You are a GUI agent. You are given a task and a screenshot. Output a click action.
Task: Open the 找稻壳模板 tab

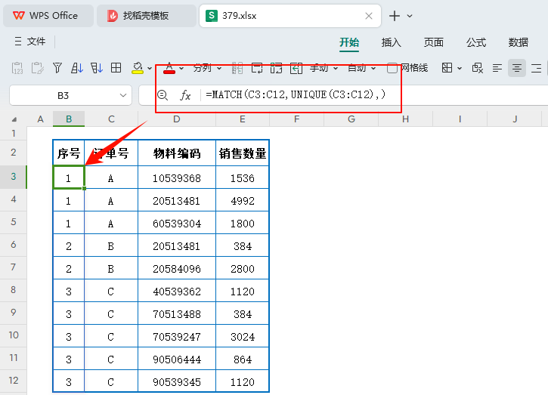146,16
